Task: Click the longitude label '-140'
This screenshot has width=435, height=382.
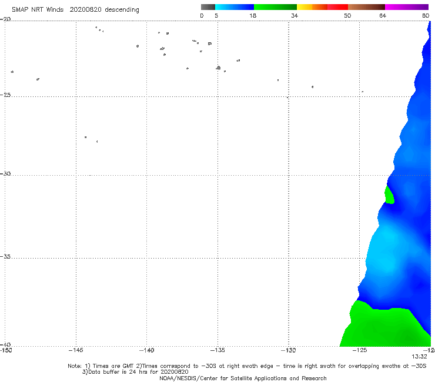Action: (x=146, y=350)
